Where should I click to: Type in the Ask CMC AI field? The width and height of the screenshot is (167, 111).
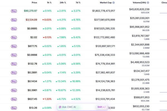(x=77, y=107)
